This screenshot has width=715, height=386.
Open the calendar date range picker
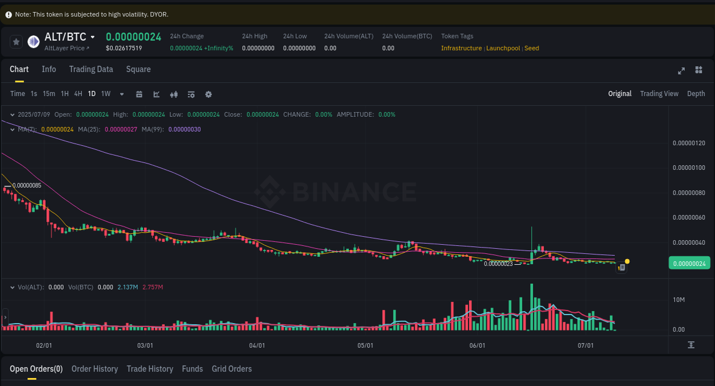click(x=139, y=94)
